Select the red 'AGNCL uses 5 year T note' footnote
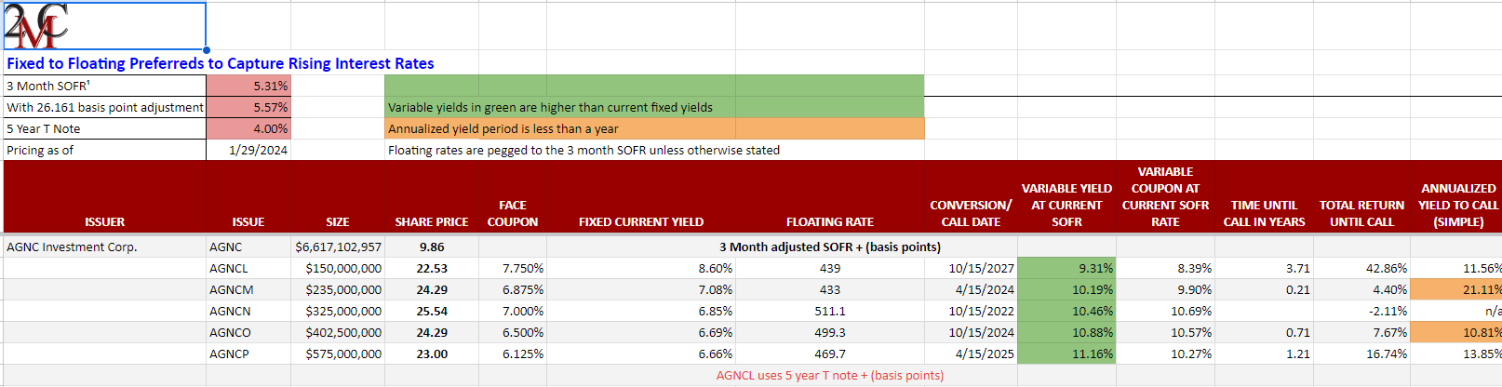This screenshot has width=1502, height=387. [830, 375]
